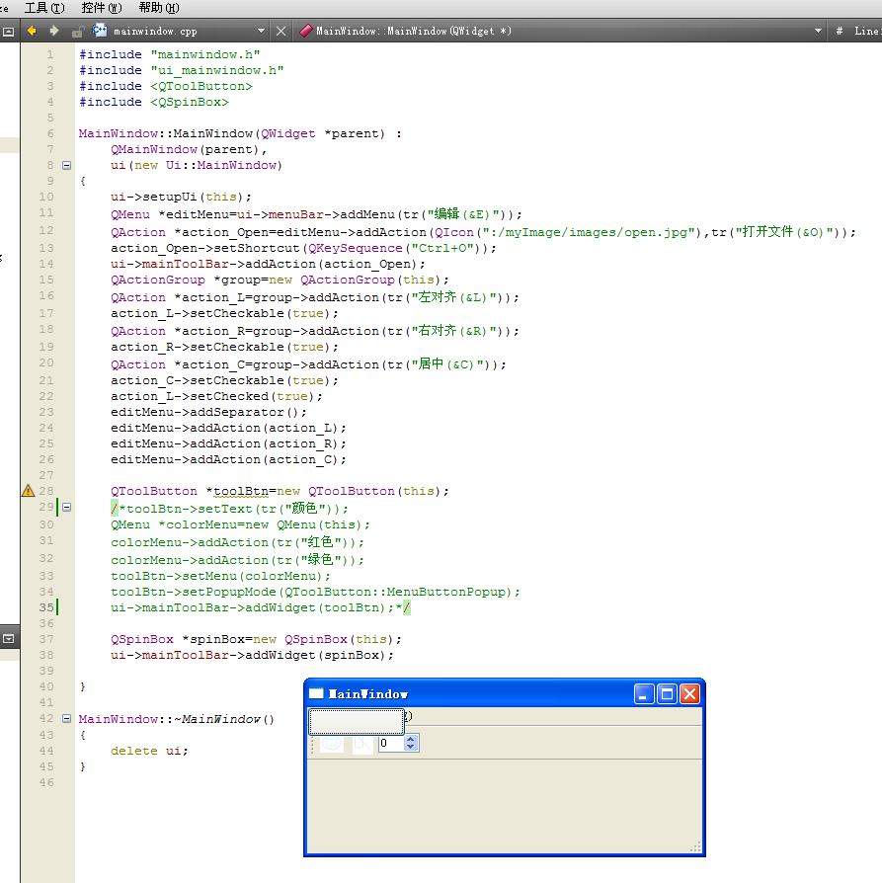Click the text #include <QToolButton>

(166, 86)
